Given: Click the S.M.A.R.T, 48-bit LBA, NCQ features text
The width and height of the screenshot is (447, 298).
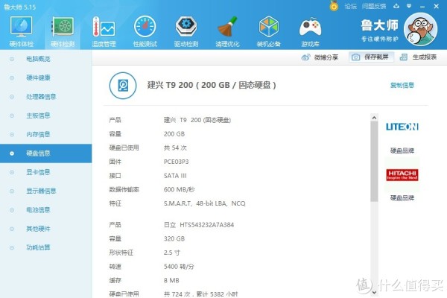Looking at the screenshot, I should 204,203.
